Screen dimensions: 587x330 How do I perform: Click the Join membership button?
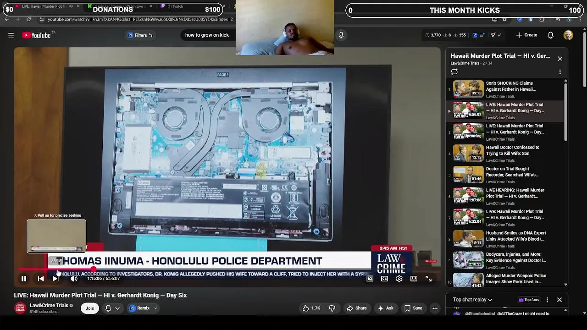90,308
